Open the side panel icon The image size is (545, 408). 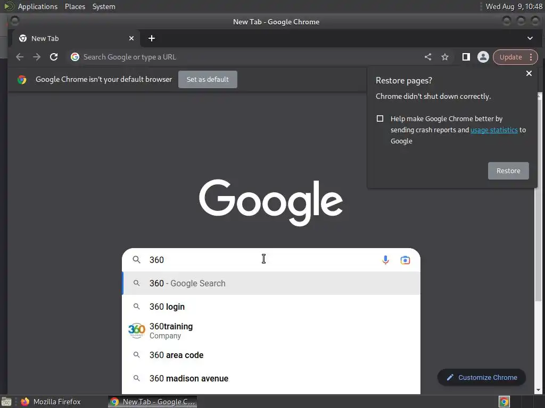point(466,57)
